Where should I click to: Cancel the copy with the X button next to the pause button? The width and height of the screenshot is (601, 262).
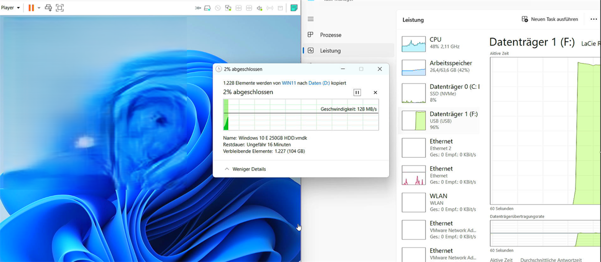(375, 92)
